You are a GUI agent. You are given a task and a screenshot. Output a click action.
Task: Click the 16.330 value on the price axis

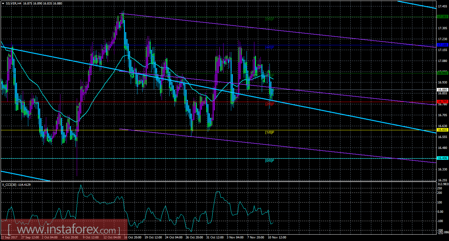443,169
